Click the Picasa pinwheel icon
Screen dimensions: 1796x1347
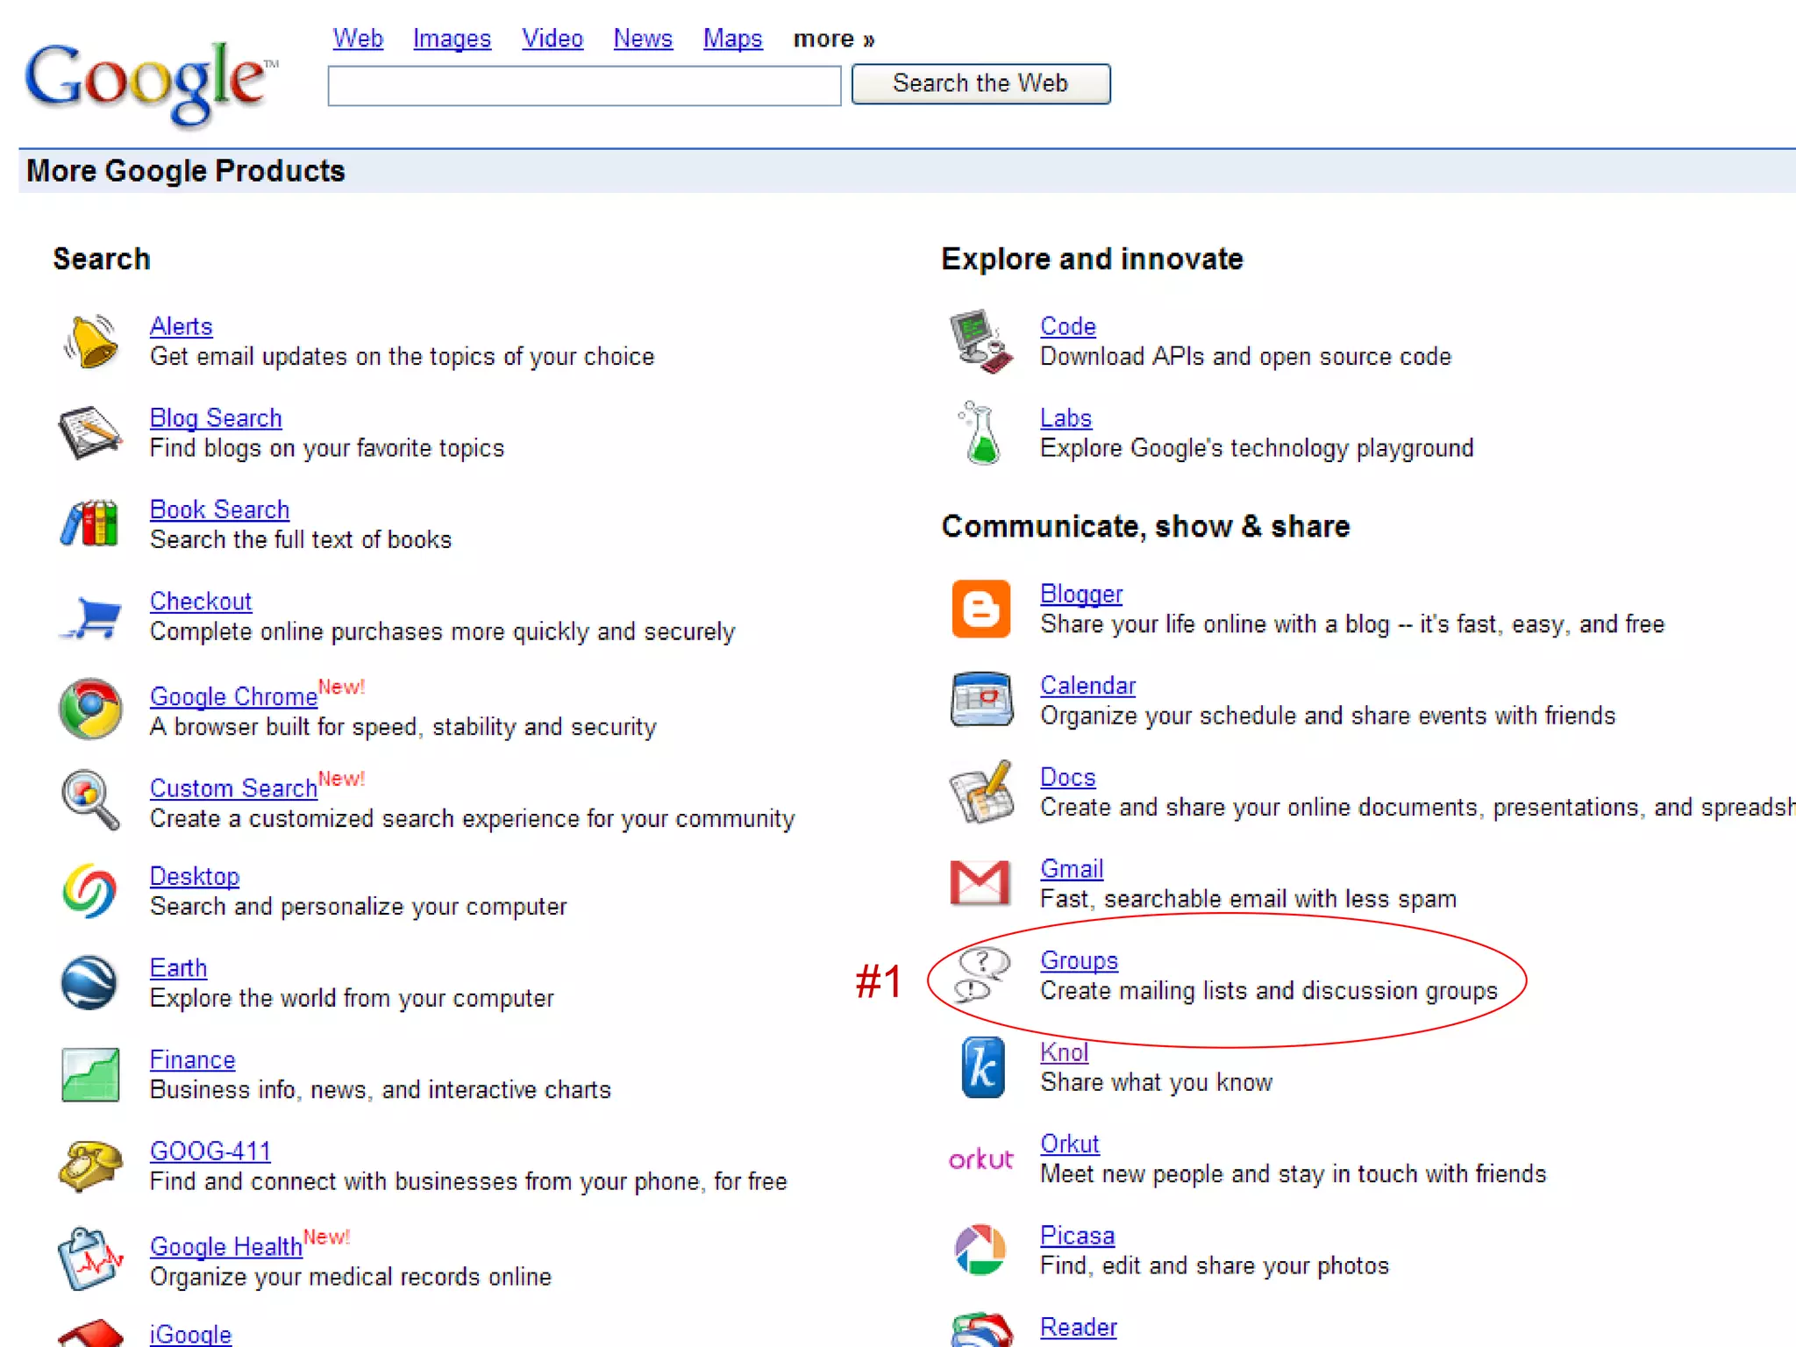point(980,1250)
